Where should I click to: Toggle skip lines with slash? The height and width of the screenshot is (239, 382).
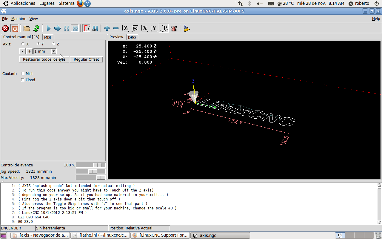coord(87,28)
